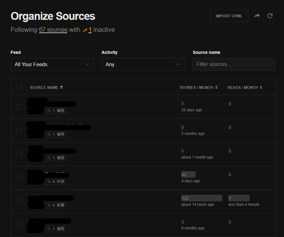
Task: Click the 1. 編程 tag in the 6 months ago row
Action: click(x=55, y=229)
